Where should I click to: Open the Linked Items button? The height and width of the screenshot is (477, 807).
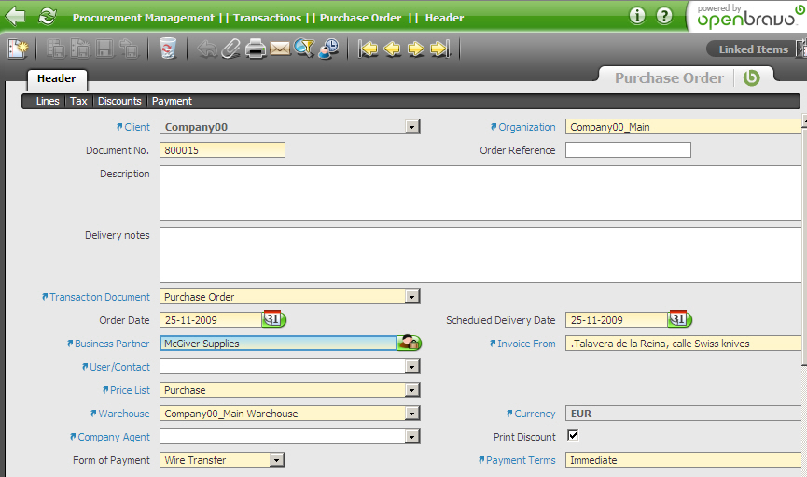(x=753, y=49)
